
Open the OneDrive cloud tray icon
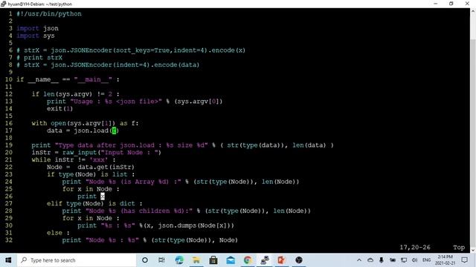click(x=370, y=260)
